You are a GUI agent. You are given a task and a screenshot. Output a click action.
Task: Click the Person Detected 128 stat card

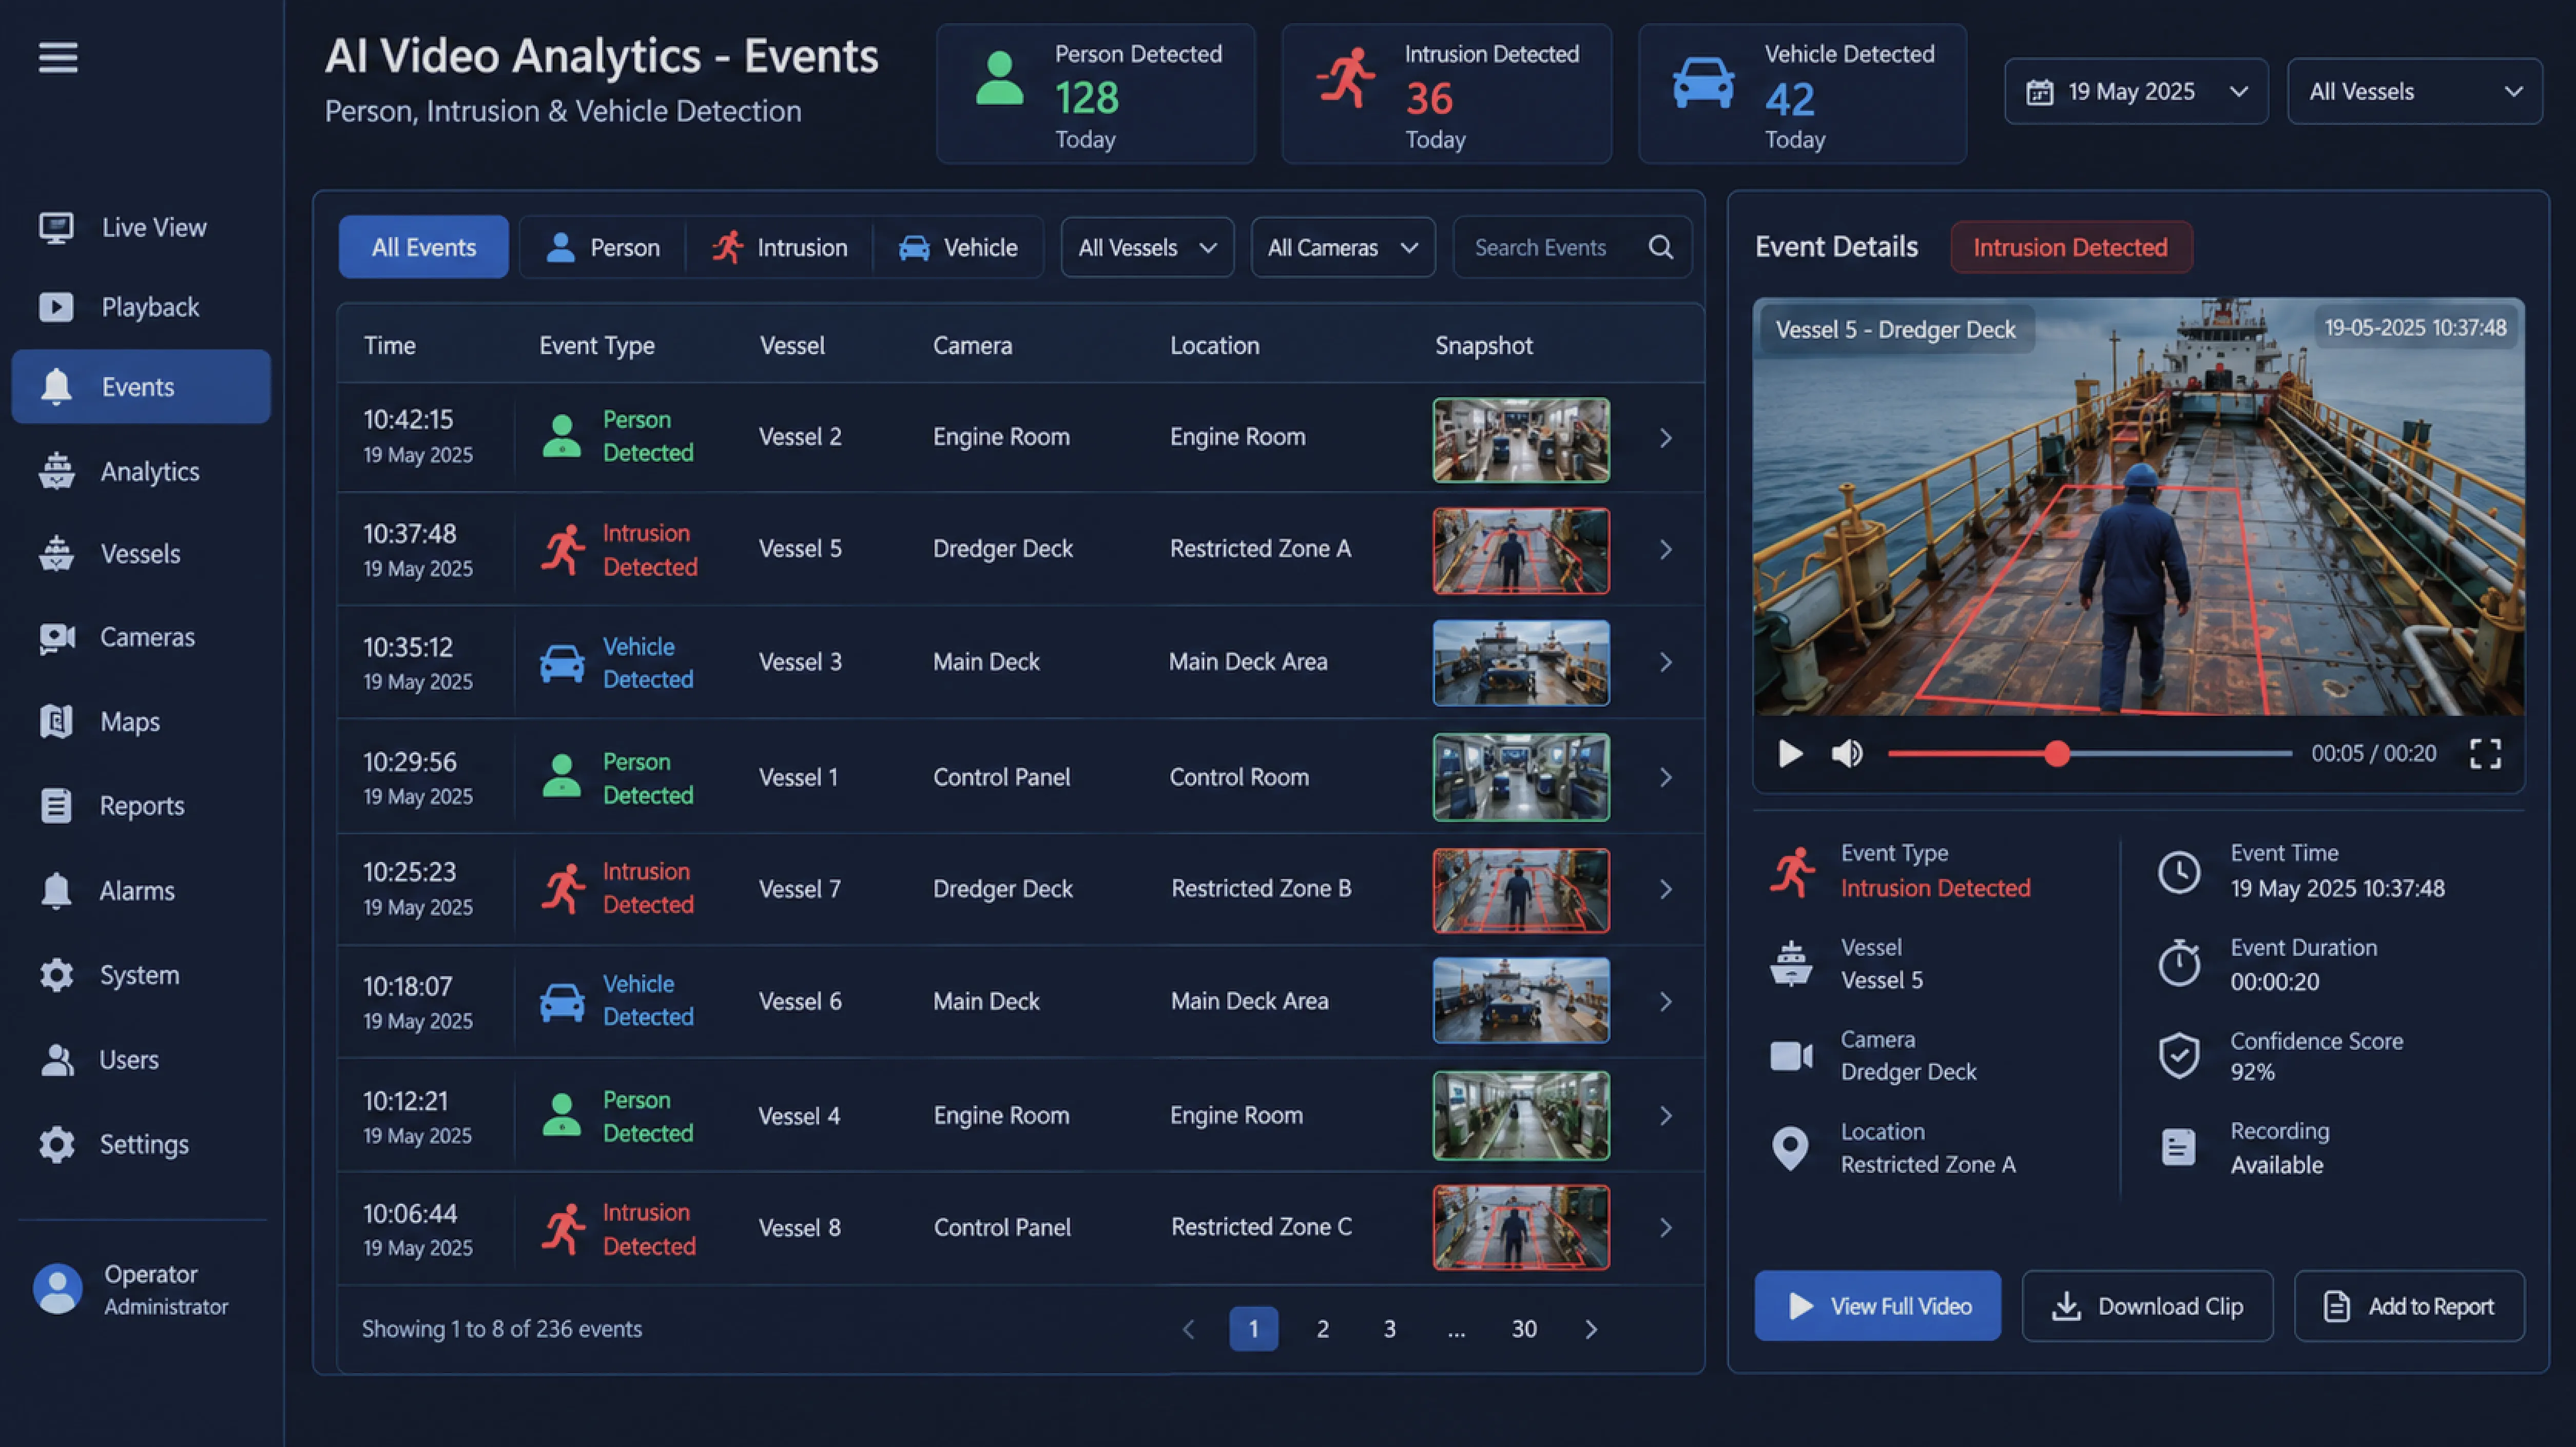[x=1095, y=94]
